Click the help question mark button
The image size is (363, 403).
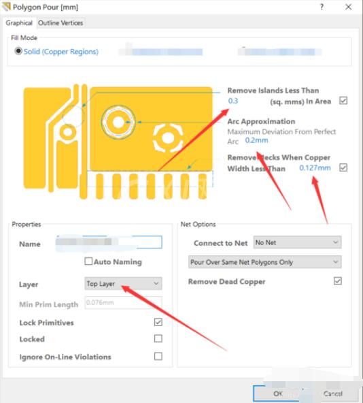click(322, 7)
